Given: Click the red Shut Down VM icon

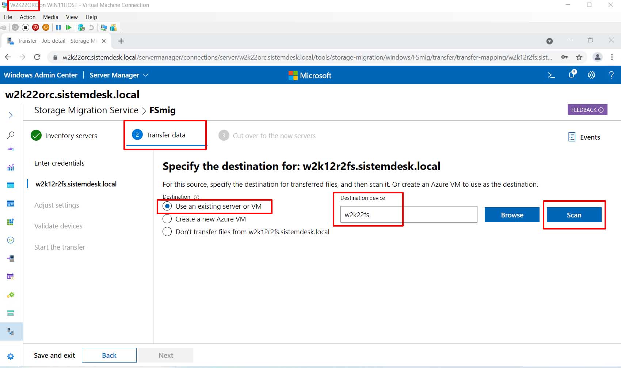Looking at the screenshot, I should pyautogui.click(x=35, y=27).
